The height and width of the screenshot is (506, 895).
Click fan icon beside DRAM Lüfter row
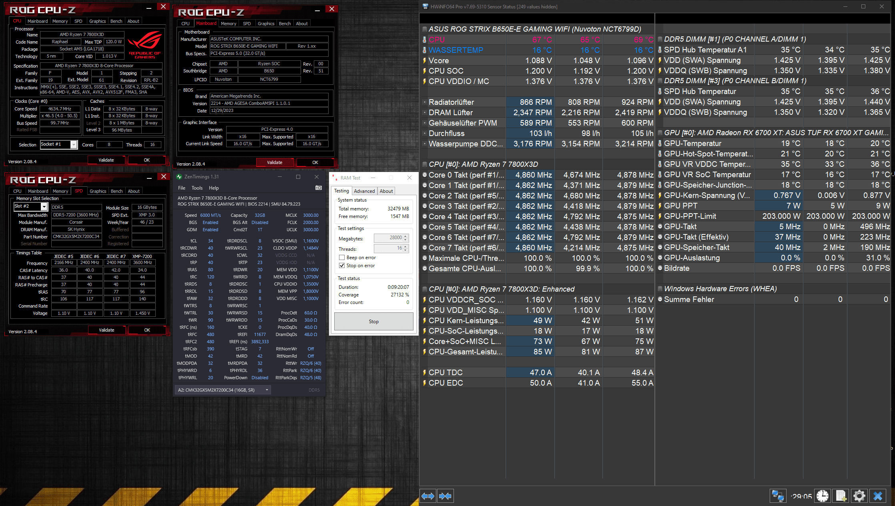click(x=424, y=112)
